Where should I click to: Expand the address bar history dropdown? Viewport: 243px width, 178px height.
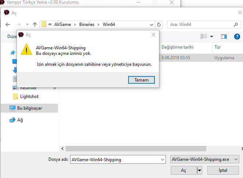coord(152,25)
